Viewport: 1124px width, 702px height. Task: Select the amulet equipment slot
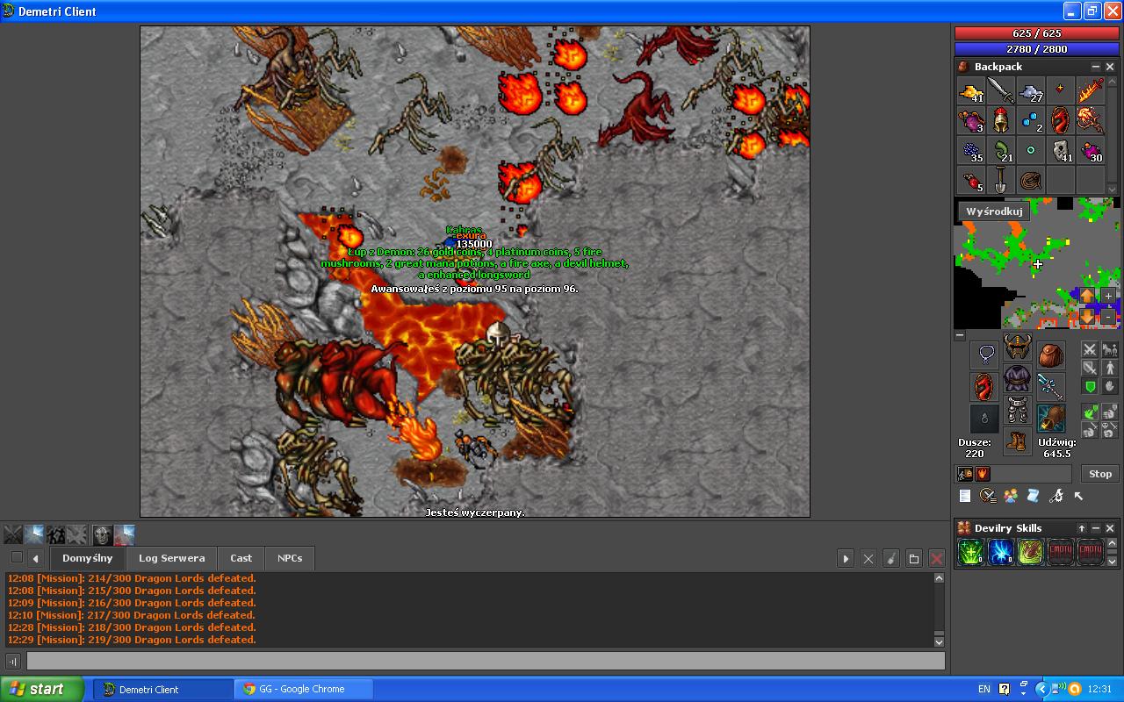tap(984, 355)
